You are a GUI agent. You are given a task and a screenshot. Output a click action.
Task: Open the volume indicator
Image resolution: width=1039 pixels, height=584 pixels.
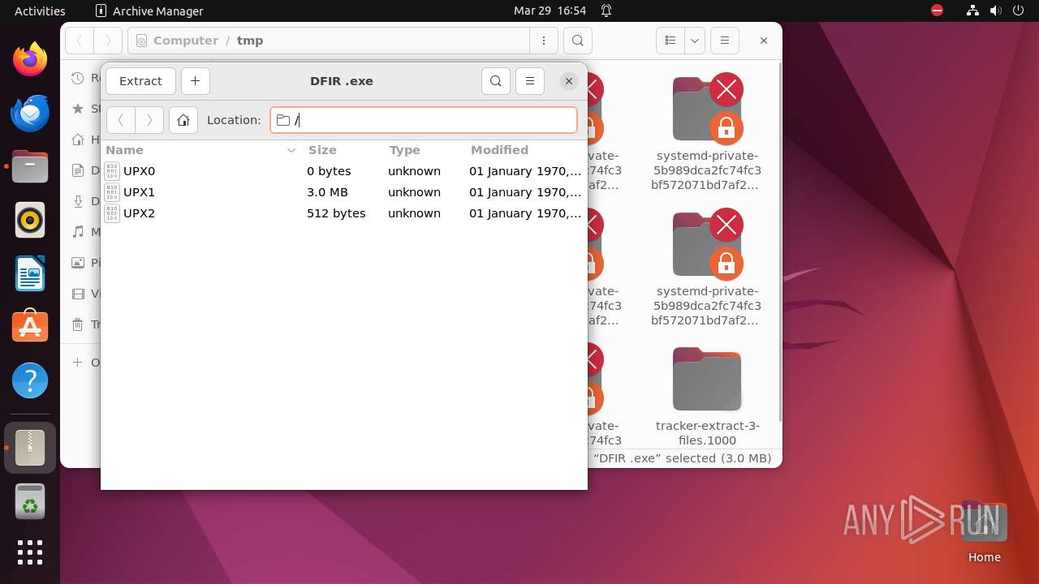point(996,11)
